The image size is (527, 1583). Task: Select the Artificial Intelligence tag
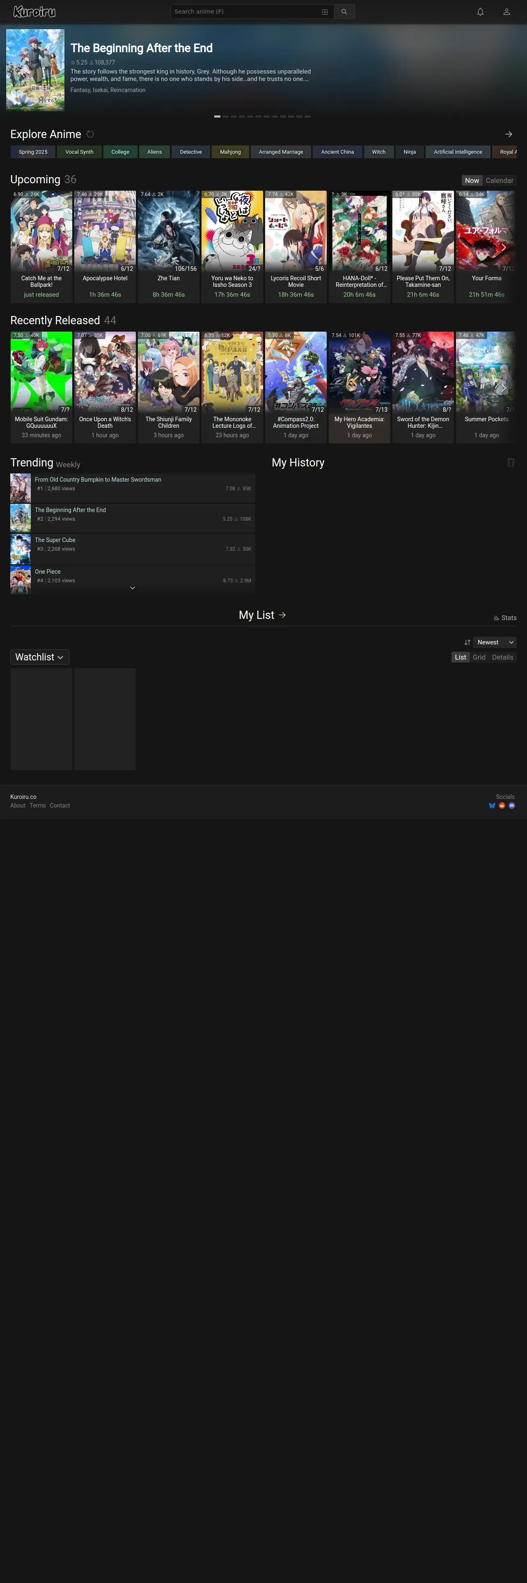coord(458,152)
